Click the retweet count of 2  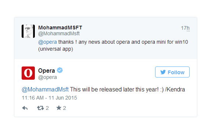click(x=47, y=108)
